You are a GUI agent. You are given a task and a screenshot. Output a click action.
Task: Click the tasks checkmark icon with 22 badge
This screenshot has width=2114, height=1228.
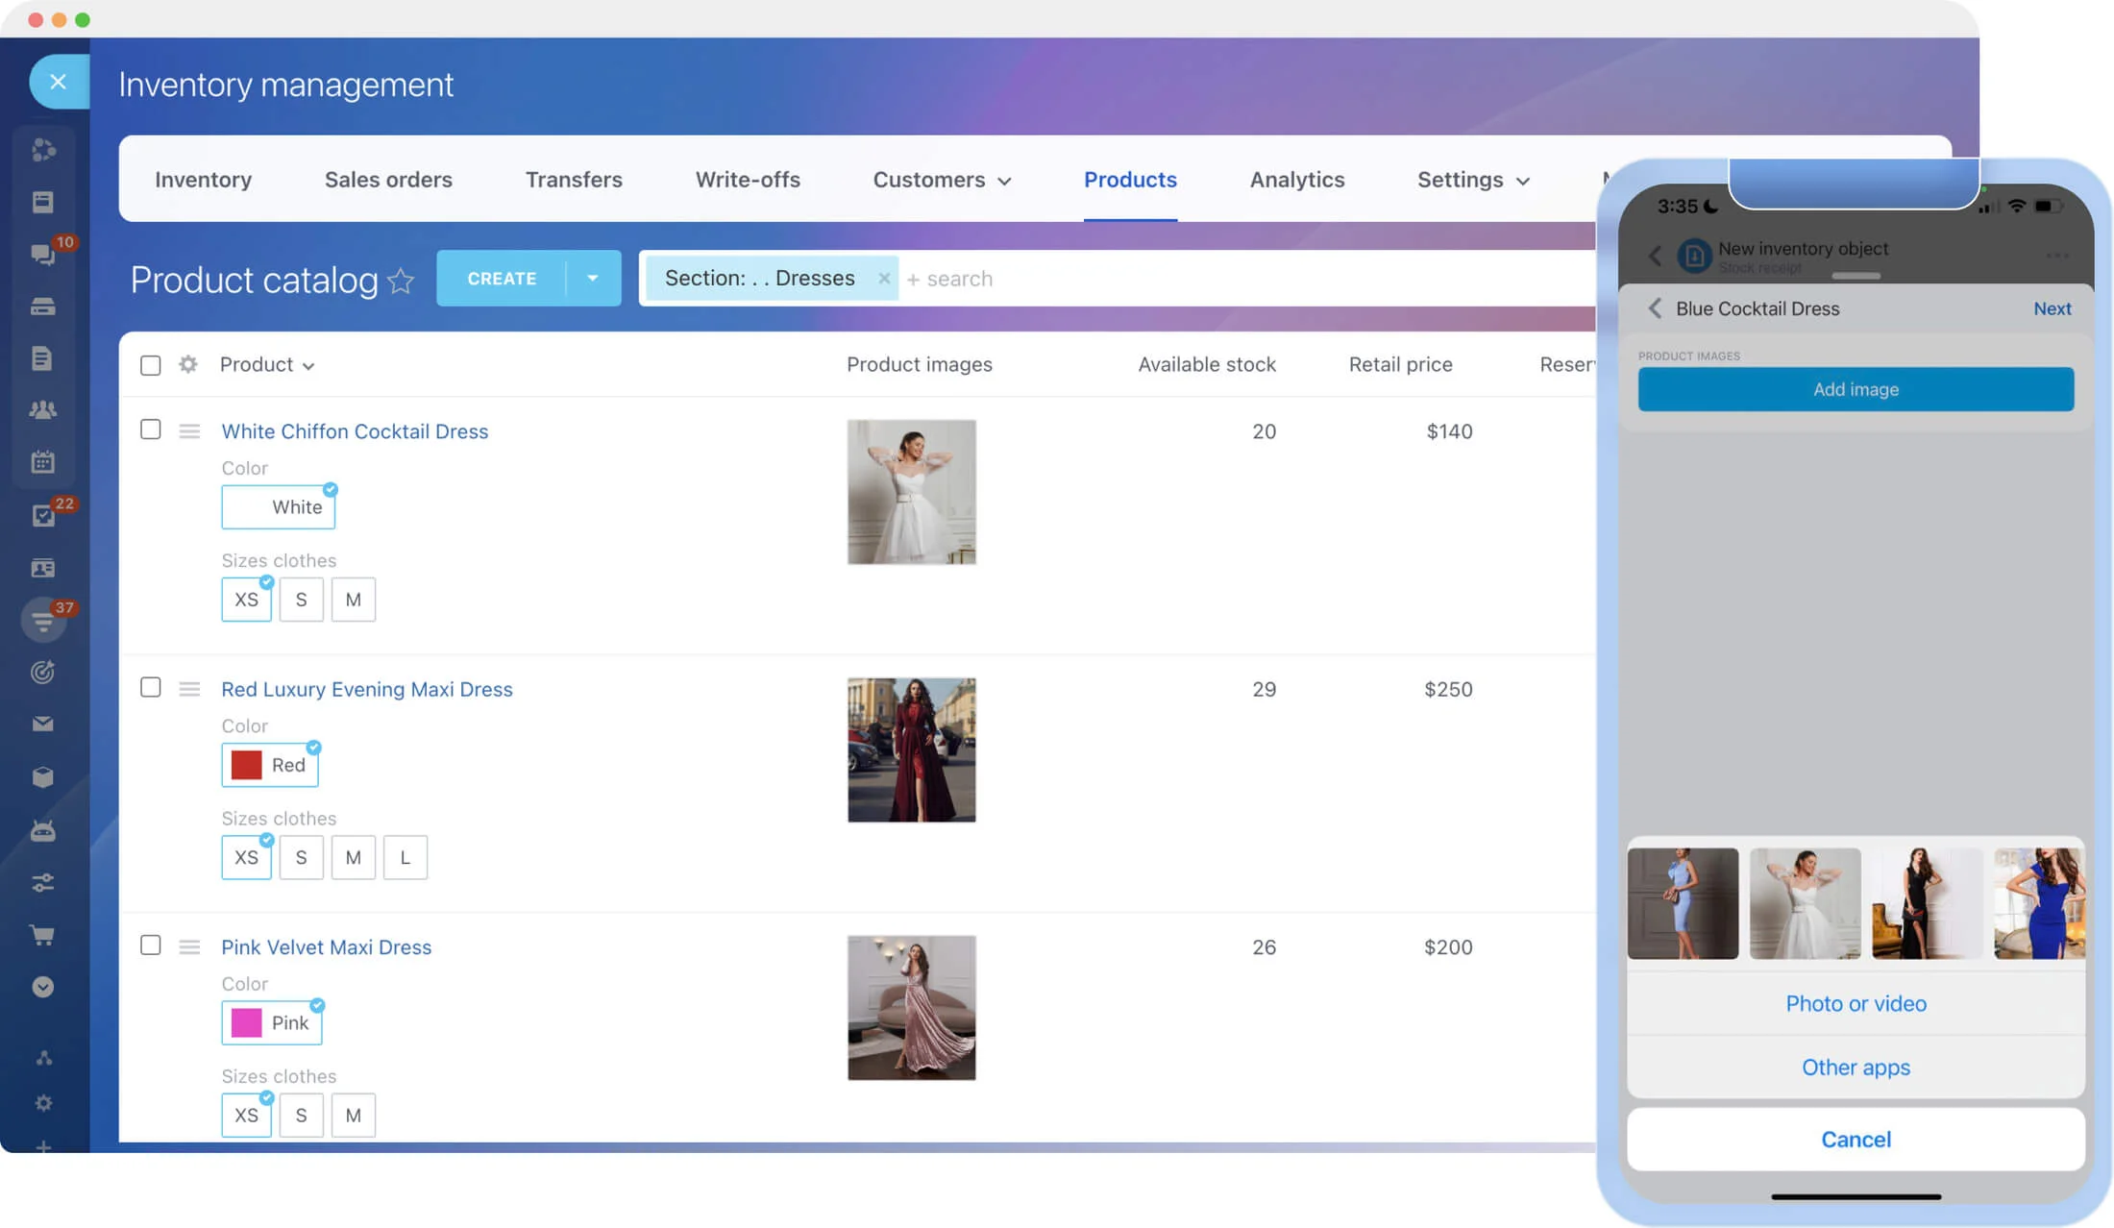[43, 515]
